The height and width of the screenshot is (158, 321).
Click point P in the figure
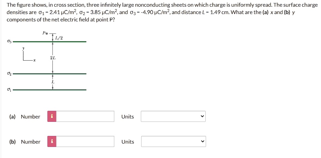coord(47,34)
